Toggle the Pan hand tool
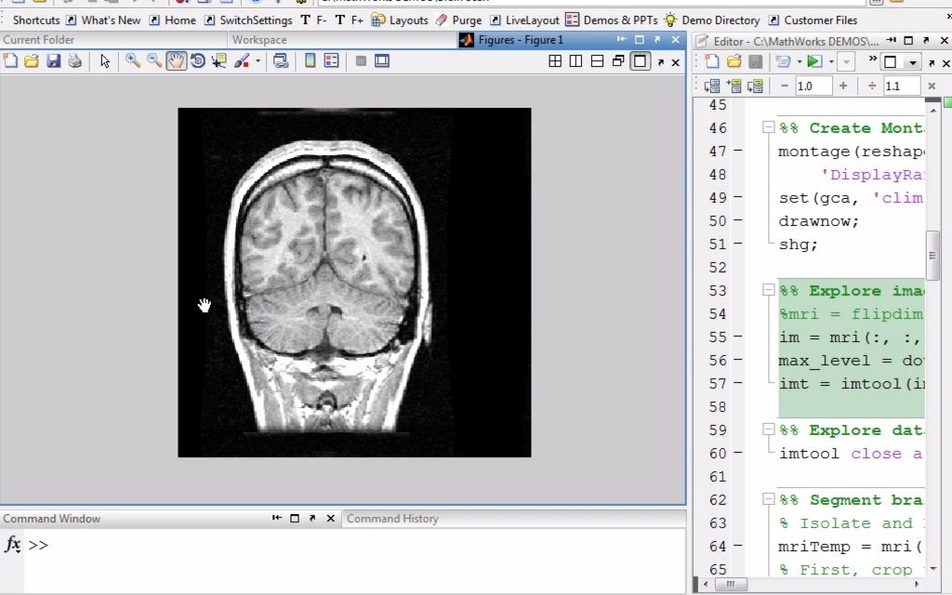Image resolution: width=952 pixels, height=595 pixels. [176, 61]
